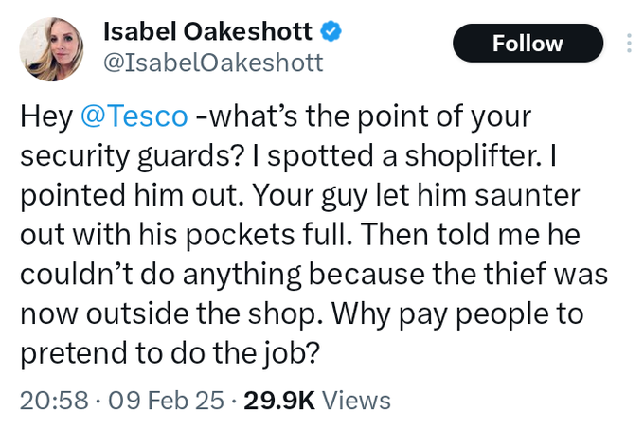The width and height of the screenshot is (644, 429).
Task: Open the 29.9K view count
Action: [x=279, y=401]
